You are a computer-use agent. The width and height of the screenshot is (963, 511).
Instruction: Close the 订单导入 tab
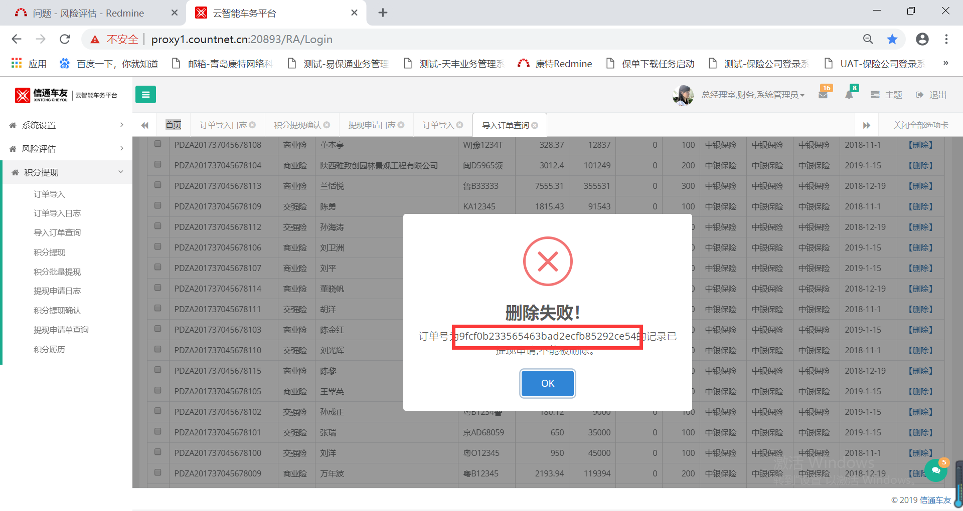point(459,125)
